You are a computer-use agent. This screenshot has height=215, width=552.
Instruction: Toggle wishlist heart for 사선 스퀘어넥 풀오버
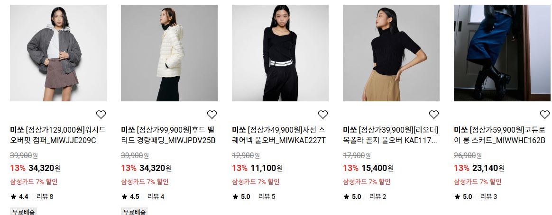click(x=323, y=115)
